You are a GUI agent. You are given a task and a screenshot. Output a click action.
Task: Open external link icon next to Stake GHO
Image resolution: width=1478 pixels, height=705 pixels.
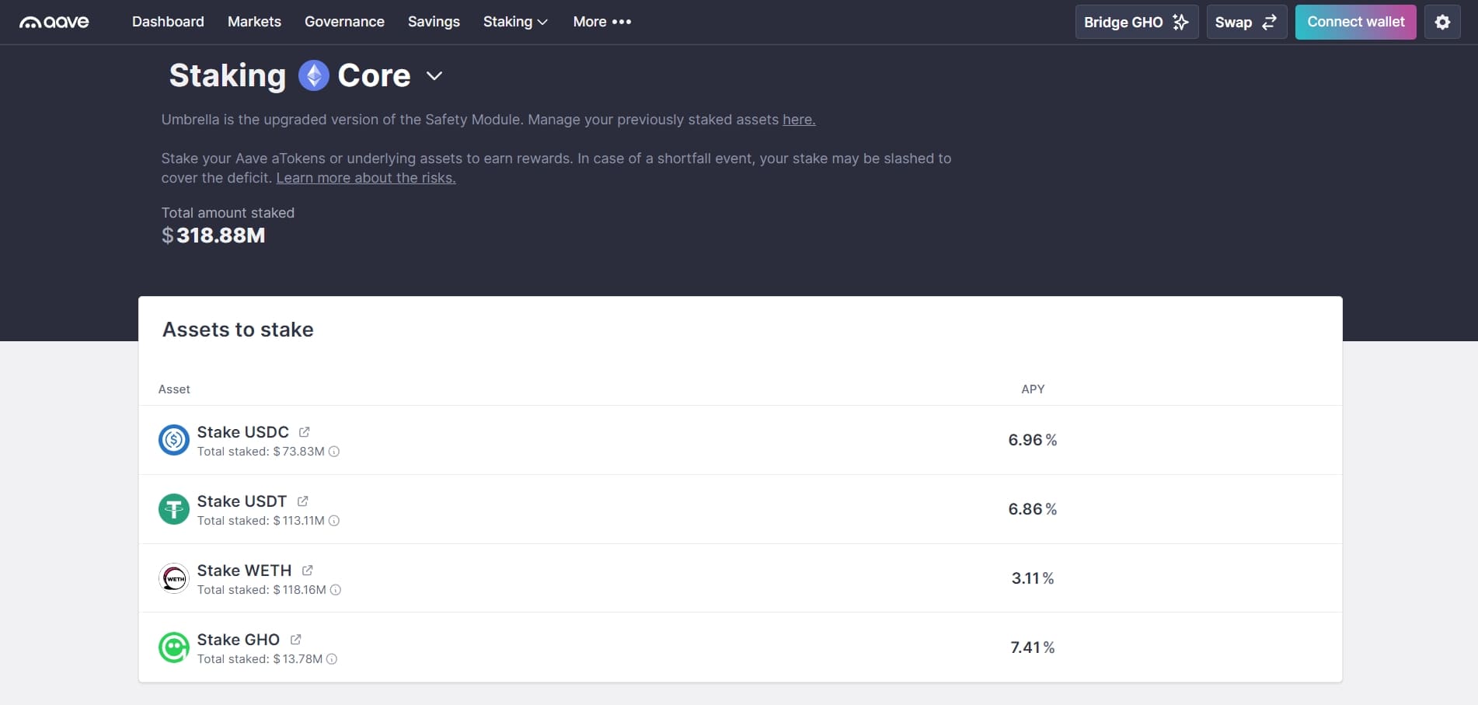296,639
